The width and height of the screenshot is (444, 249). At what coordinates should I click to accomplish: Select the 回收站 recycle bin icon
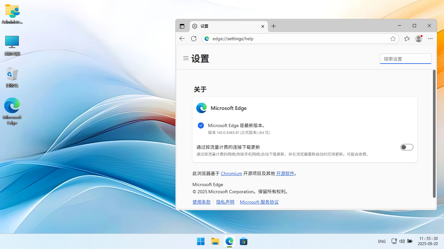(x=12, y=77)
